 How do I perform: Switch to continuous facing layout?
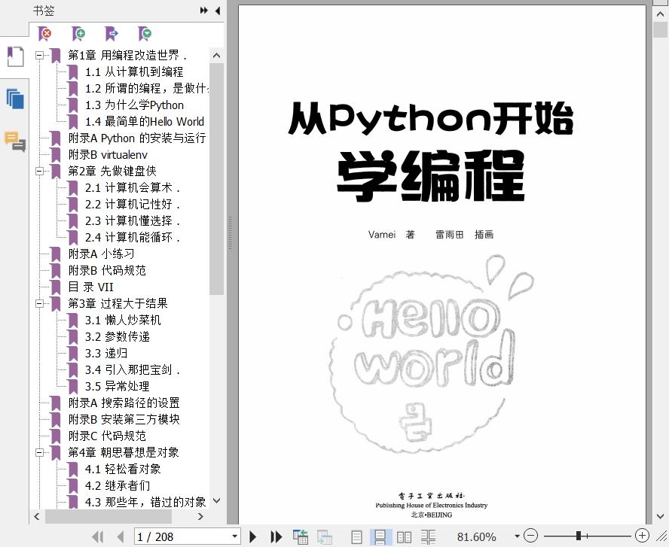[x=428, y=536]
